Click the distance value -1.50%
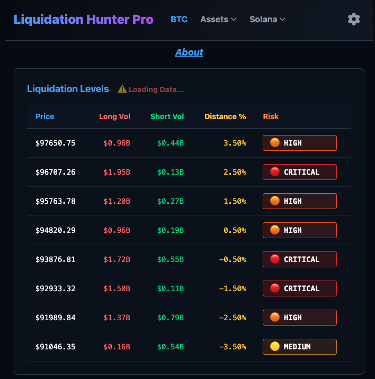Screen dimensions: 375x379 [233, 288]
